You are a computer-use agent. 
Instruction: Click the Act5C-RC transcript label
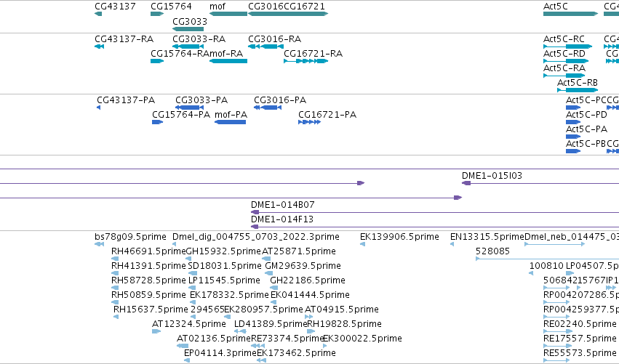[564, 39]
